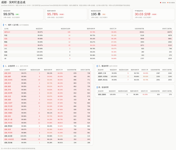Image resolution: width=176 pixels, height=150 pixels.
Task: Click the 91.09% cell in the 驻送经理 table
Action: [x=145, y=95]
